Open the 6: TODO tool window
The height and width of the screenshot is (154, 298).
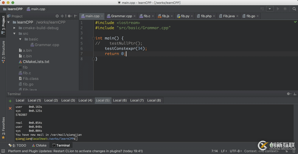[17, 145]
